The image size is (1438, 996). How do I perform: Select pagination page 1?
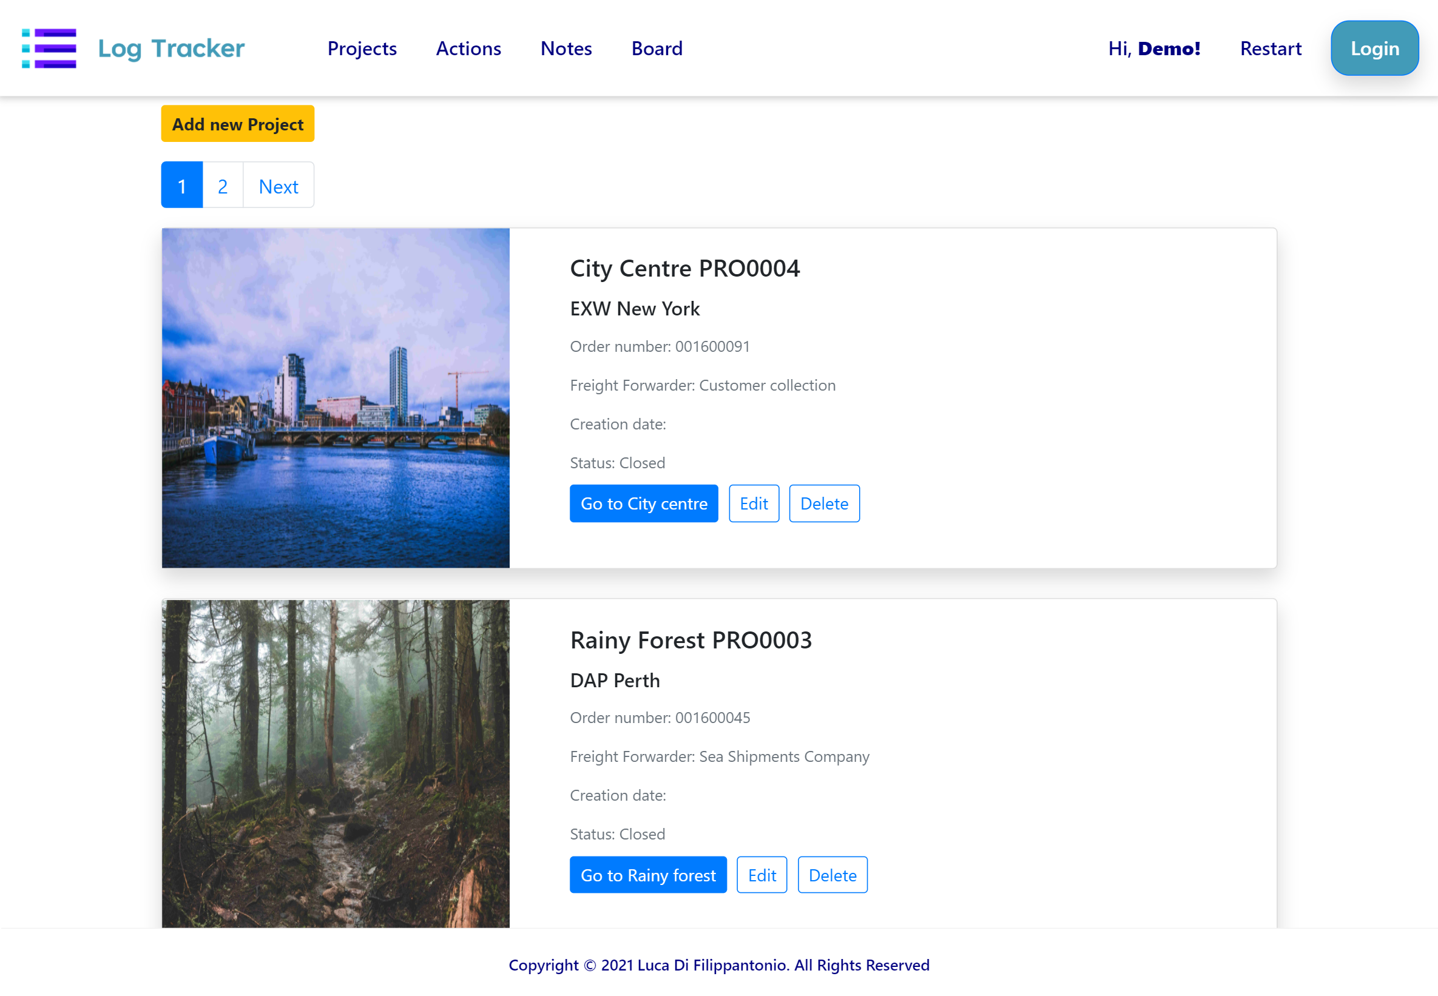pyautogui.click(x=181, y=186)
